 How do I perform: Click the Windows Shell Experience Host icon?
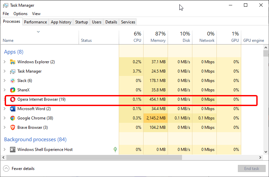[12, 150]
